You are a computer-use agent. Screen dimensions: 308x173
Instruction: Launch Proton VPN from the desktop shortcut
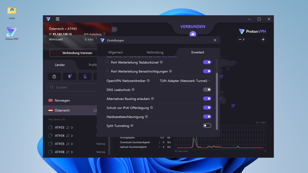[11, 32]
